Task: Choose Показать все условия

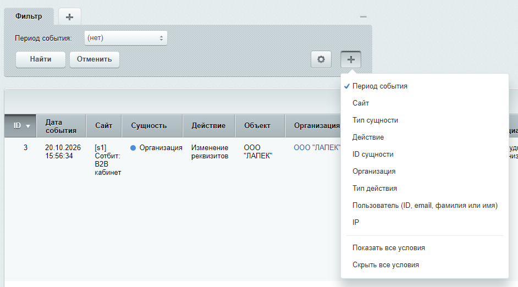Action: [x=425, y=248]
